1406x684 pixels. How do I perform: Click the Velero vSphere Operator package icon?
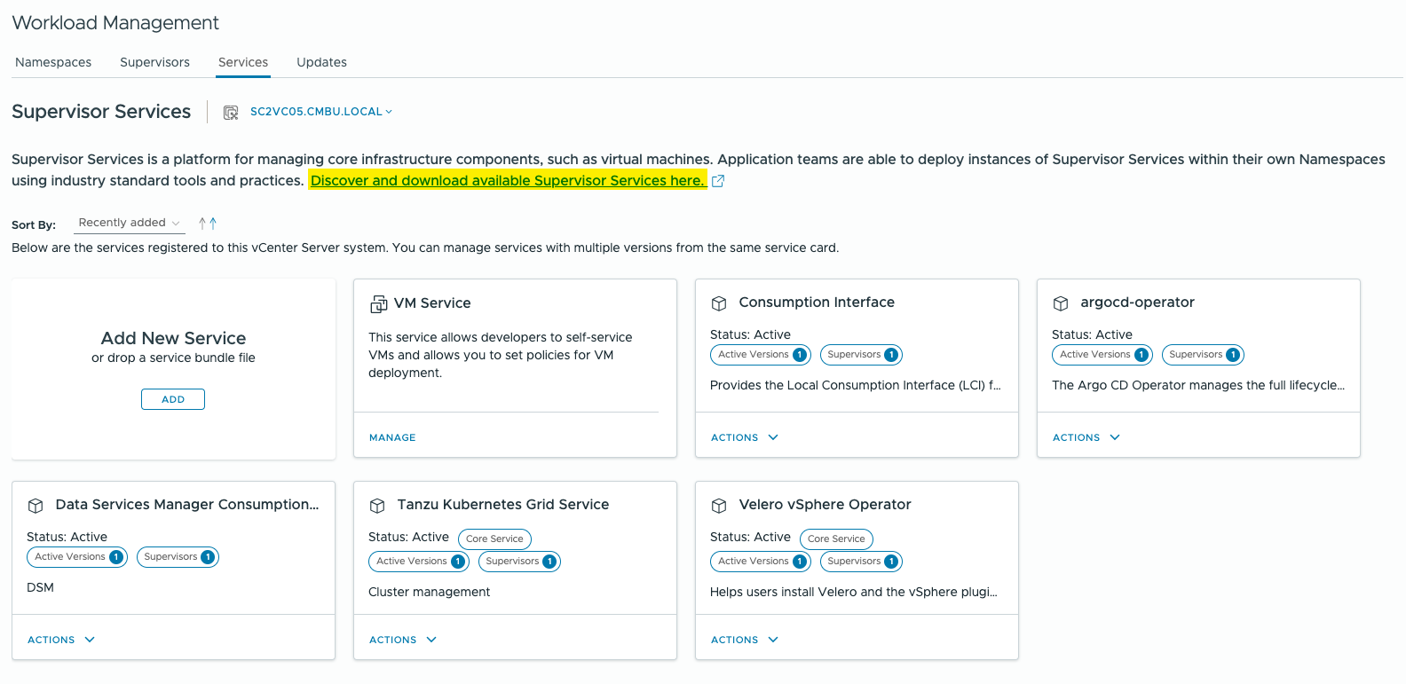tap(719, 506)
